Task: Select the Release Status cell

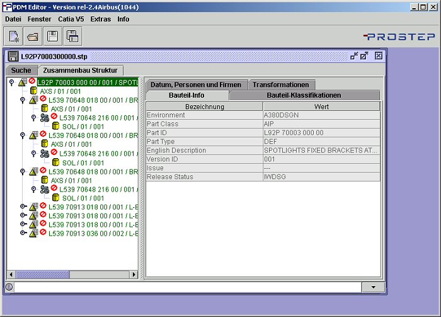Action: click(x=205, y=176)
